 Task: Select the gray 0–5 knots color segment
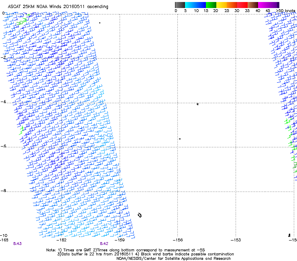tap(180, 5)
